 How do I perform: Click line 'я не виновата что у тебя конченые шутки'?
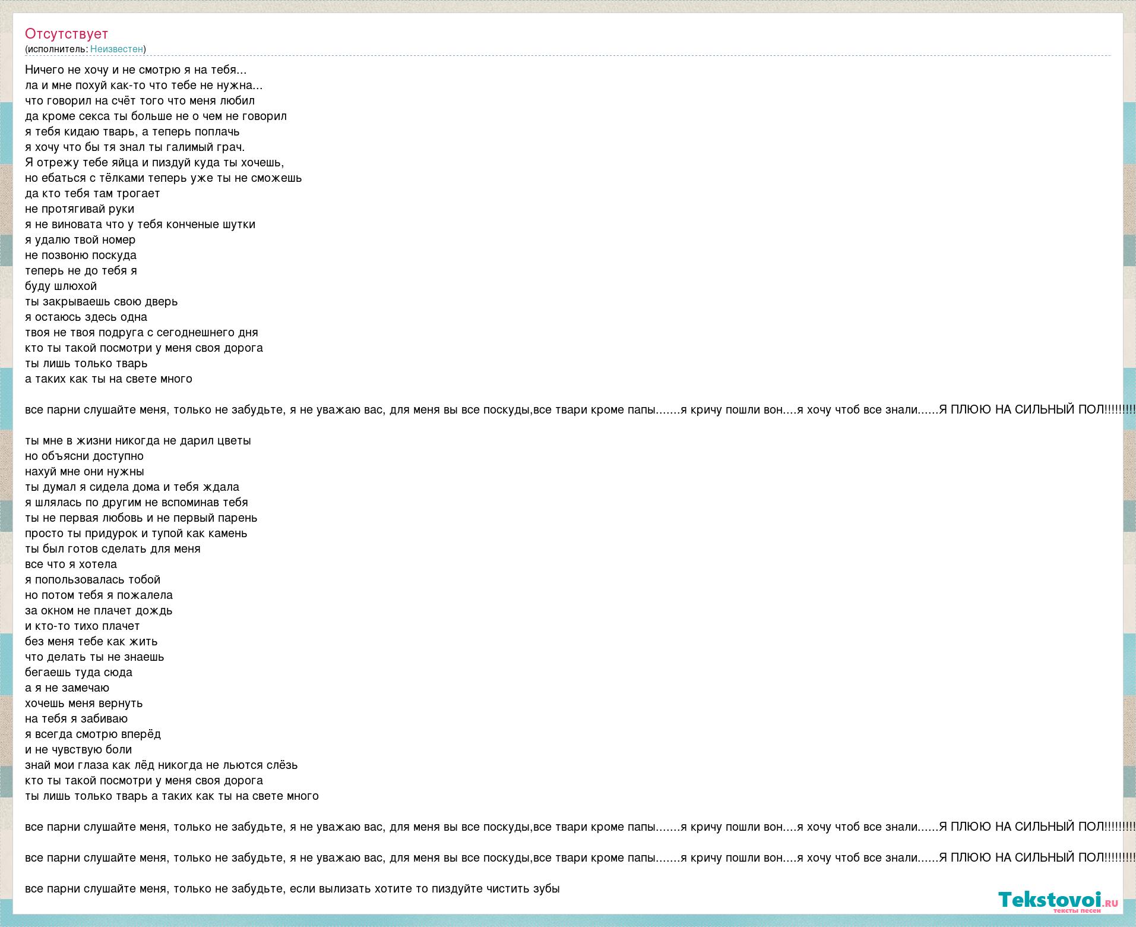(x=140, y=224)
